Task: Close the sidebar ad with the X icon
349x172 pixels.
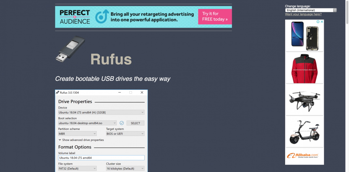Action: point(322,21)
